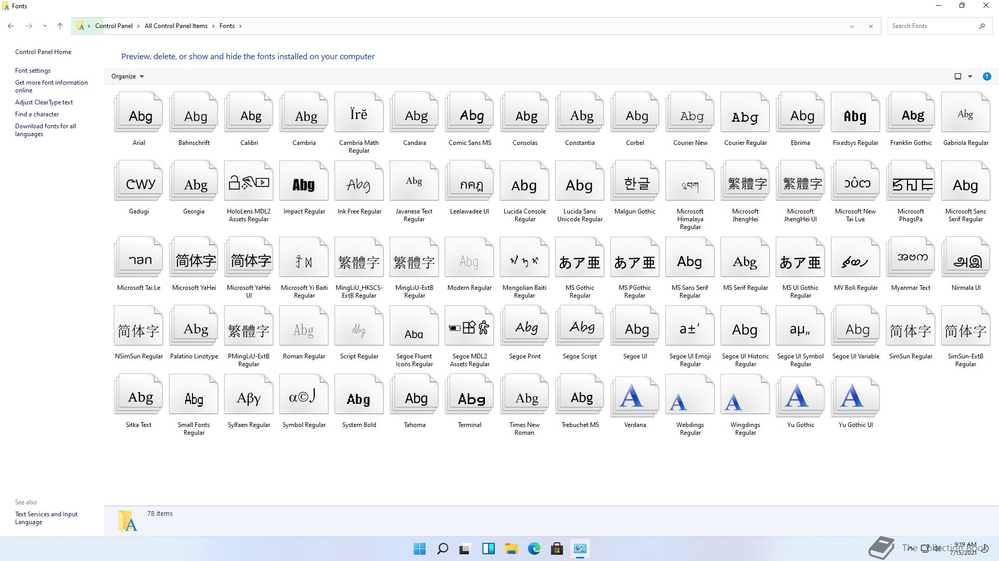Select the Arial font icon
Screen dimensions: 999x561
pyautogui.click(x=138, y=112)
